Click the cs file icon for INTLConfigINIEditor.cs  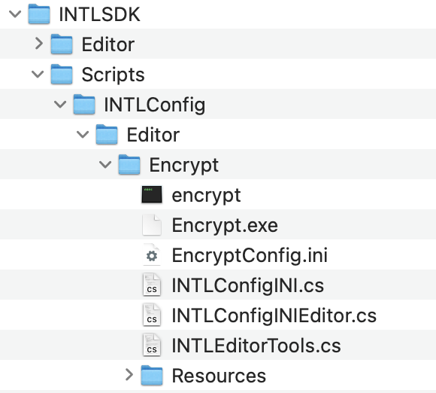click(152, 315)
